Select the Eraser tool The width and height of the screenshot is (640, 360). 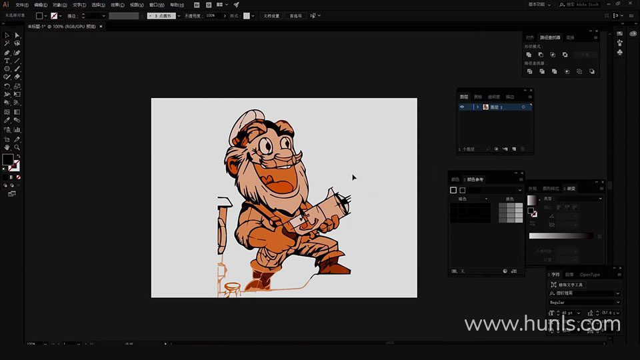click(x=17, y=77)
